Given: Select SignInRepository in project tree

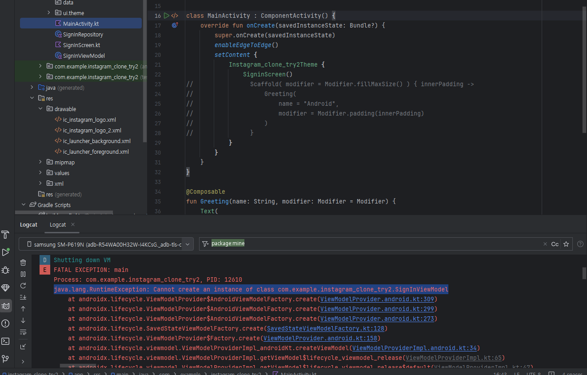Looking at the screenshot, I should coord(83,34).
